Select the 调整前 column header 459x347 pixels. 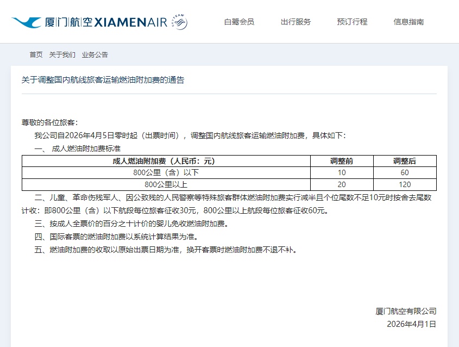(x=341, y=161)
